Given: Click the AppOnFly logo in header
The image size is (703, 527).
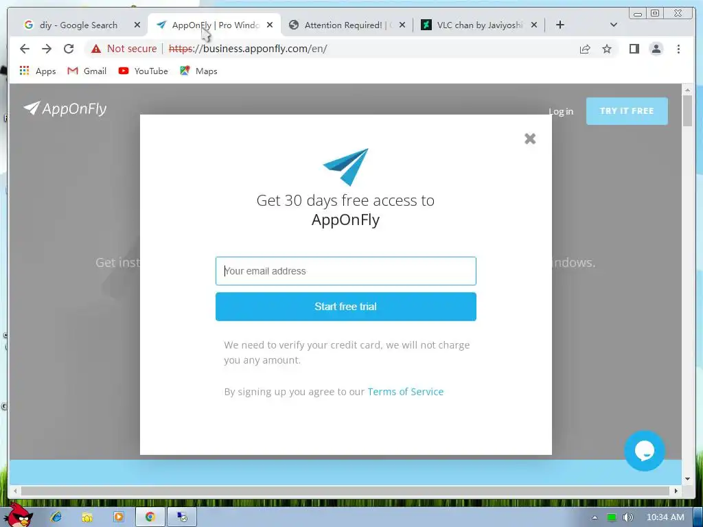Looking at the screenshot, I should click(x=65, y=108).
